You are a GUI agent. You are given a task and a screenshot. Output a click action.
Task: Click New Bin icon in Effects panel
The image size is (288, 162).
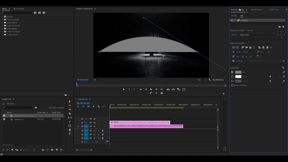66,95
